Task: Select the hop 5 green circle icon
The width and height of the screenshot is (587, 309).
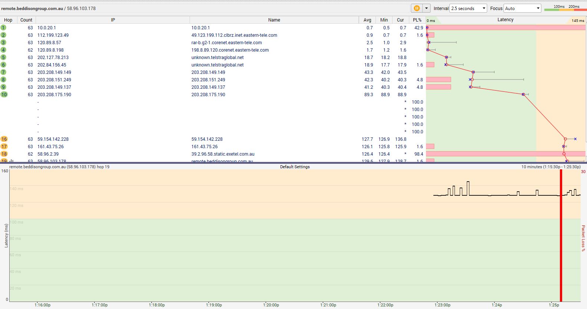Action: [x=3, y=57]
